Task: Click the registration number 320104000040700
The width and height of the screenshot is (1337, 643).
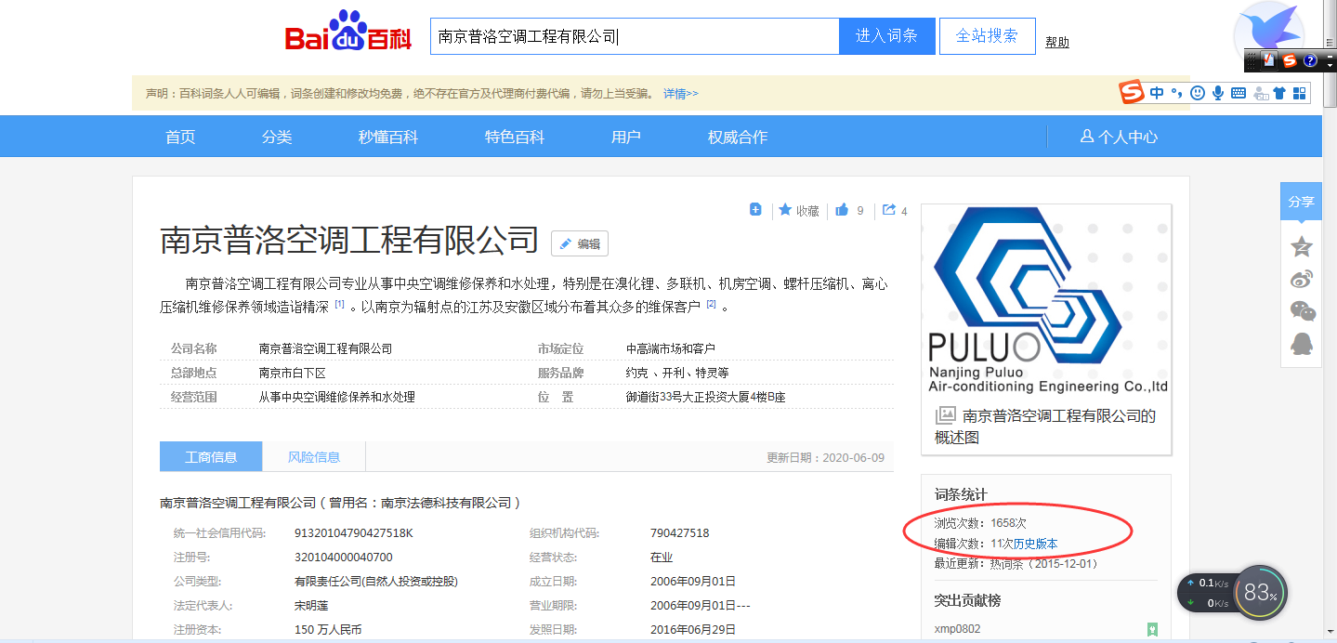Action: tap(343, 558)
